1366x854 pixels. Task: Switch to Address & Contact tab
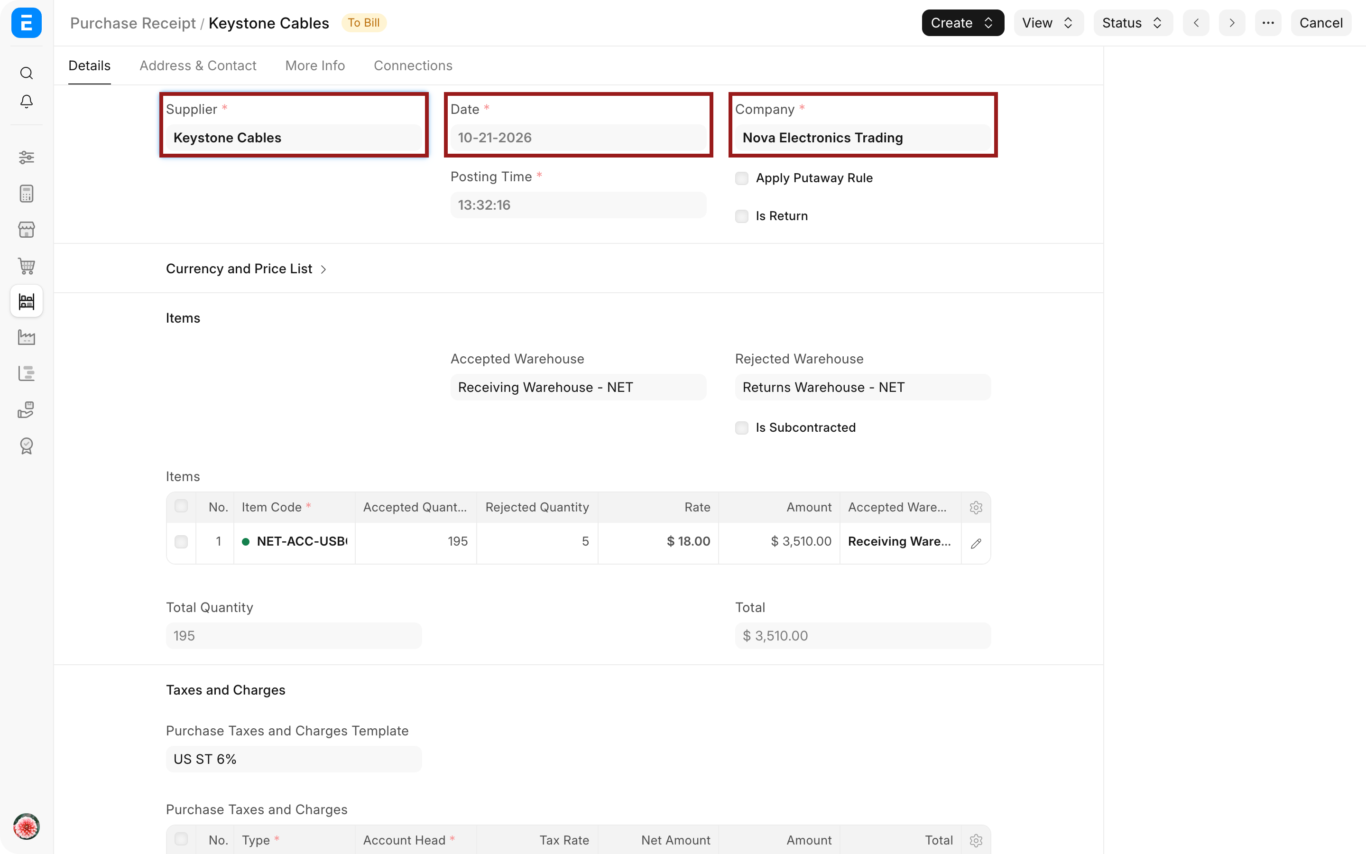point(198,65)
